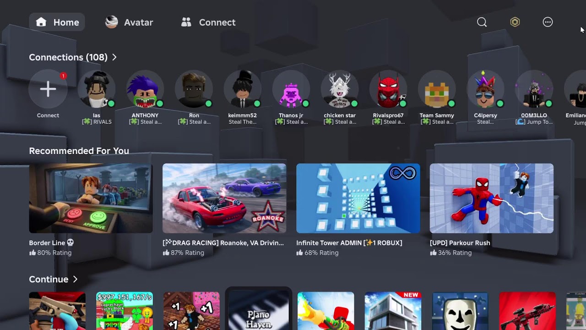586x330 pixels.
Task: Open Thanos jr's avatar profile
Action: [x=291, y=89]
